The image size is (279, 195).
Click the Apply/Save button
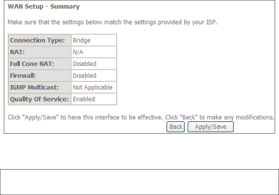pos(210,127)
